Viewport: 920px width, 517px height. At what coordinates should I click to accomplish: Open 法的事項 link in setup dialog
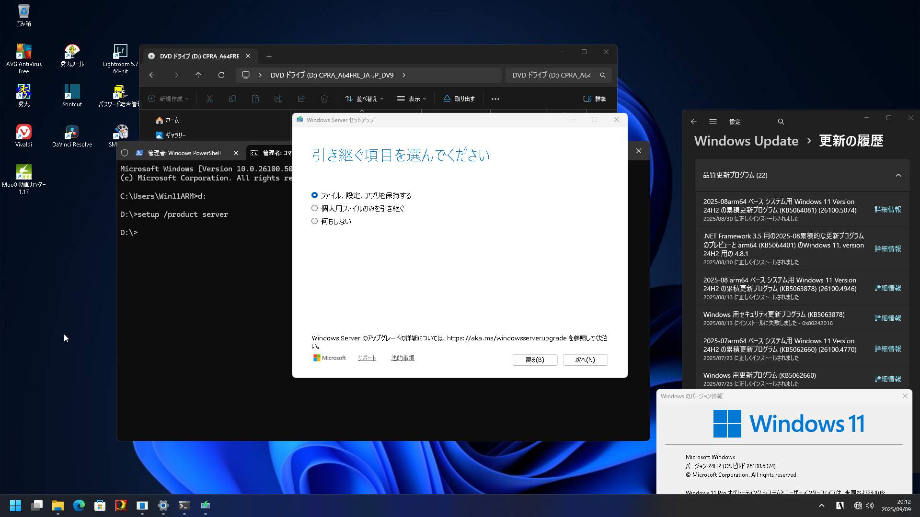pyautogui.click(x=402, y=358)
